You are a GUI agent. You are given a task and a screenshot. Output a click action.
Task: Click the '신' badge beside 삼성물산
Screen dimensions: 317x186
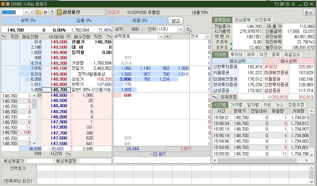[x=59, y=12]
